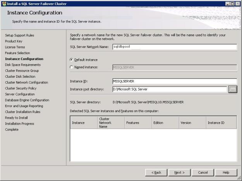Open the Setup Support Rules step
Image resolution: width=242 pixels, height=181 pixels.
click(x=19, y=35)
